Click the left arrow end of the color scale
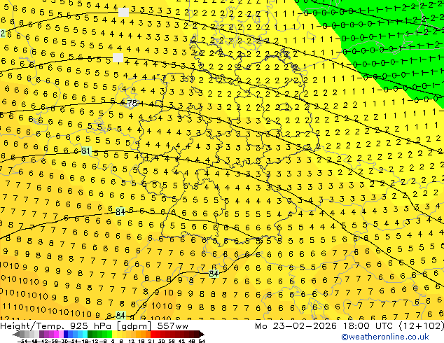444x343 pixels. pos(15,334)
